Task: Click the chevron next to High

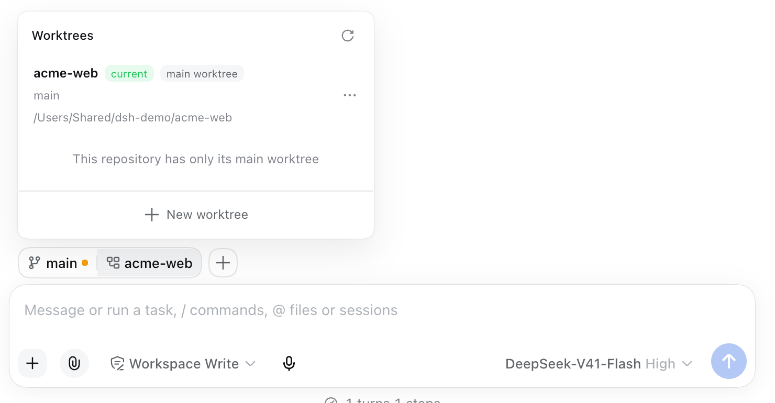Action: (x=687, y=364)
